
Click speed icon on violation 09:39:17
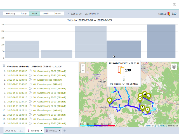click(x=30, y=97)
